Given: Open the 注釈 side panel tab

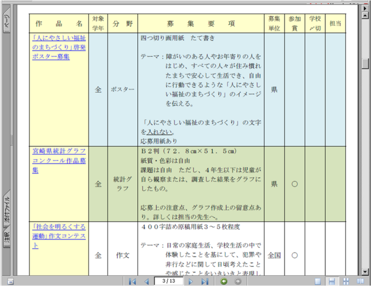Looking at the screenshot, I should [x=6, y=238].
